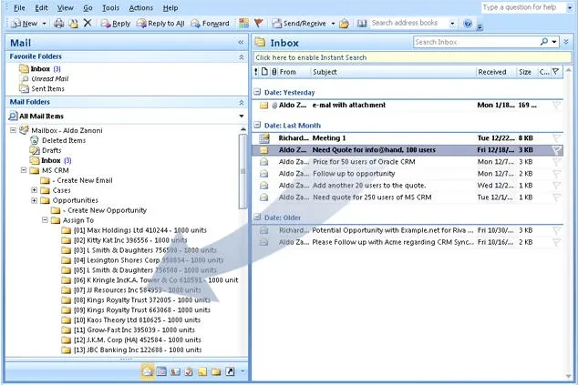Click the Move to Folder icon
578x385 pixels.
pyautogui.click(x=73, y=24)
